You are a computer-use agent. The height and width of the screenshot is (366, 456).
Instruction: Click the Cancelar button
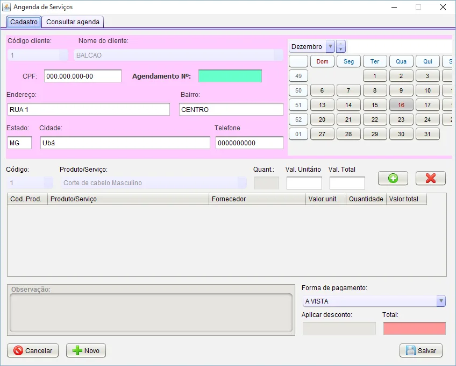[x=33, y=350]
